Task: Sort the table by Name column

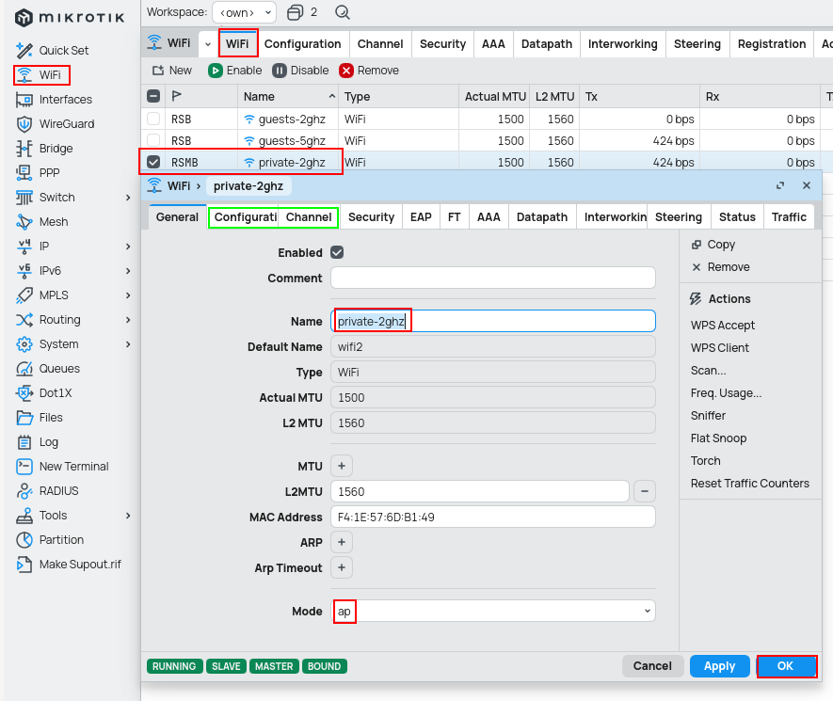Action: coord(288,97)
